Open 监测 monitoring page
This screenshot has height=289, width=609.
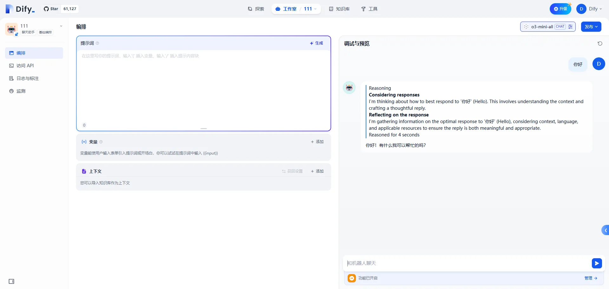pyautogui.click(x=34, y=91)
